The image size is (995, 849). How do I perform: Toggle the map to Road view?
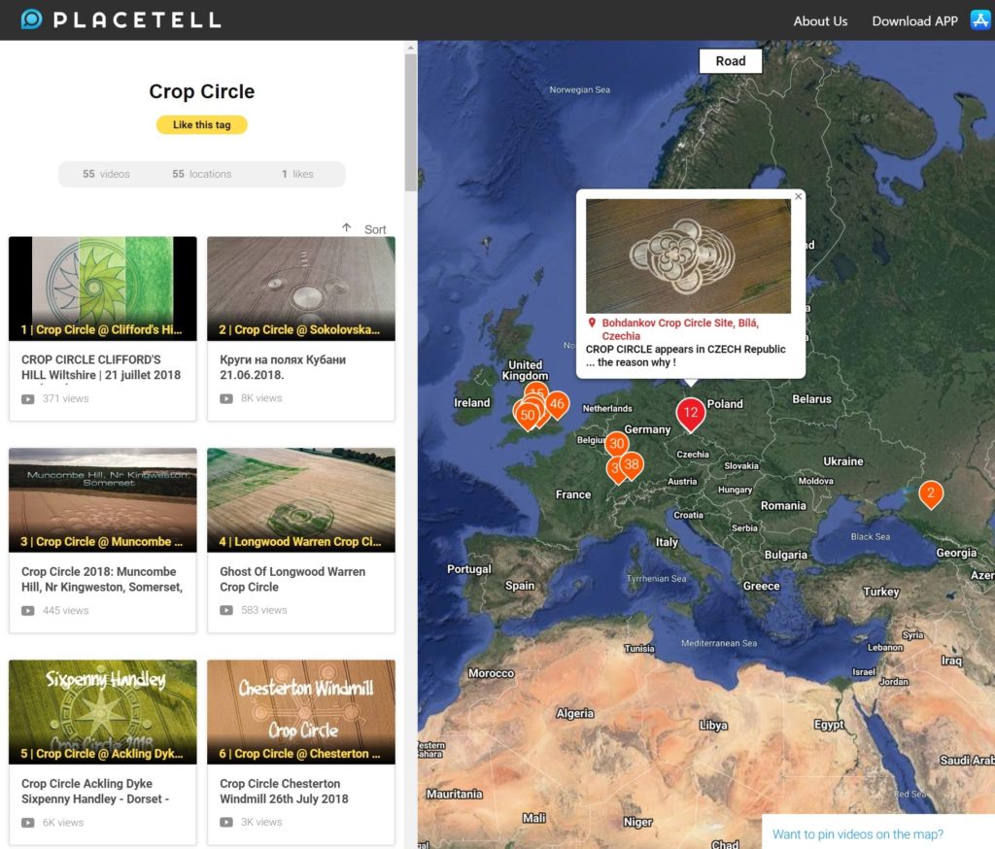pyautogui.click(x=730, y=60)
